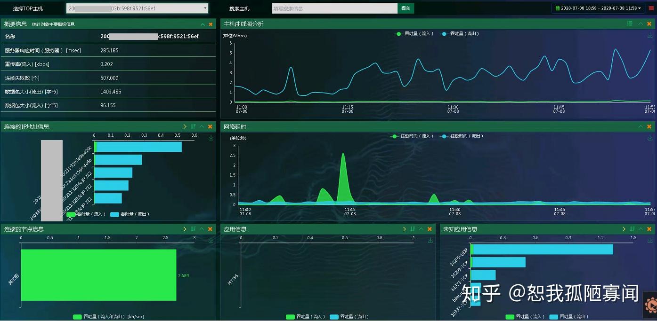This screenshot has height=321, width=657.
Task: Close the 概要信息 panel
Action: pyautogui.click(x=211, y=24)
